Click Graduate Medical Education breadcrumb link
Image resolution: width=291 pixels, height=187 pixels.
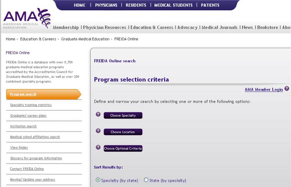[x=85, y=39]
